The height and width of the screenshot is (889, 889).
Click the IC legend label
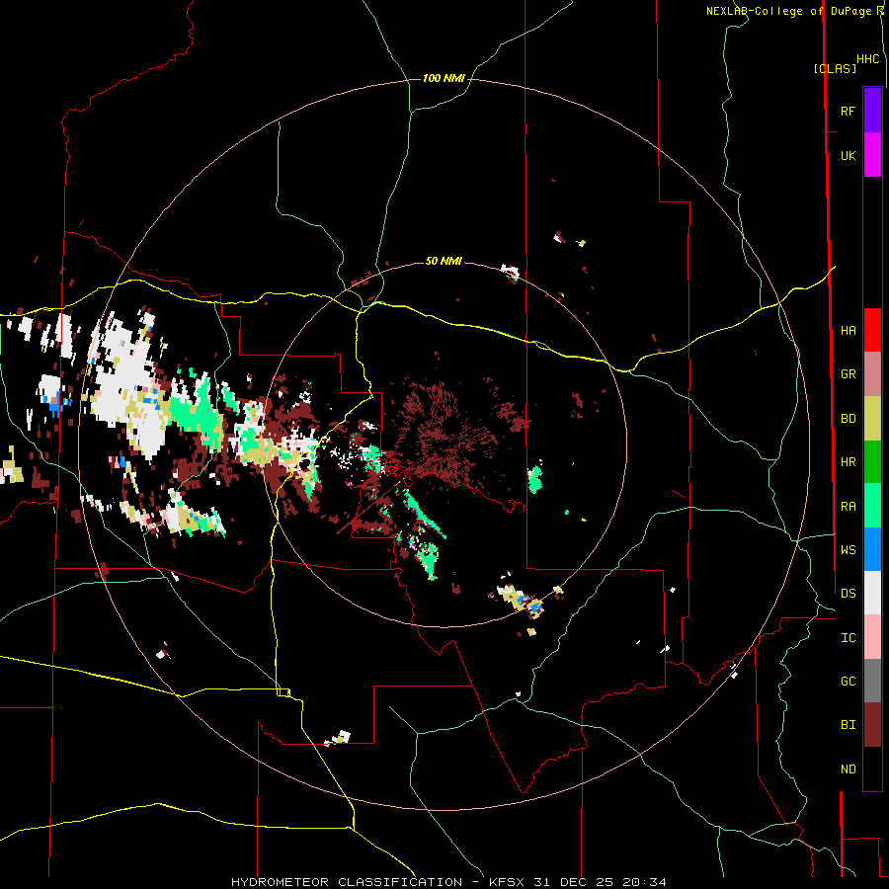pyautogui.click(x=848, y=637)
